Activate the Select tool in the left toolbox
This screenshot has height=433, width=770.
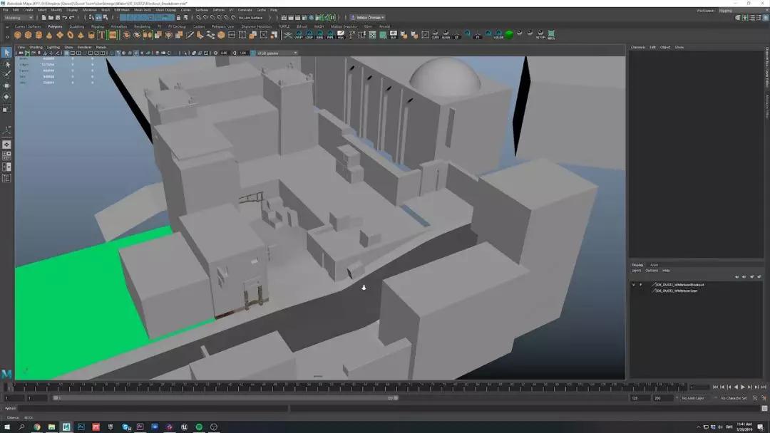6,53
